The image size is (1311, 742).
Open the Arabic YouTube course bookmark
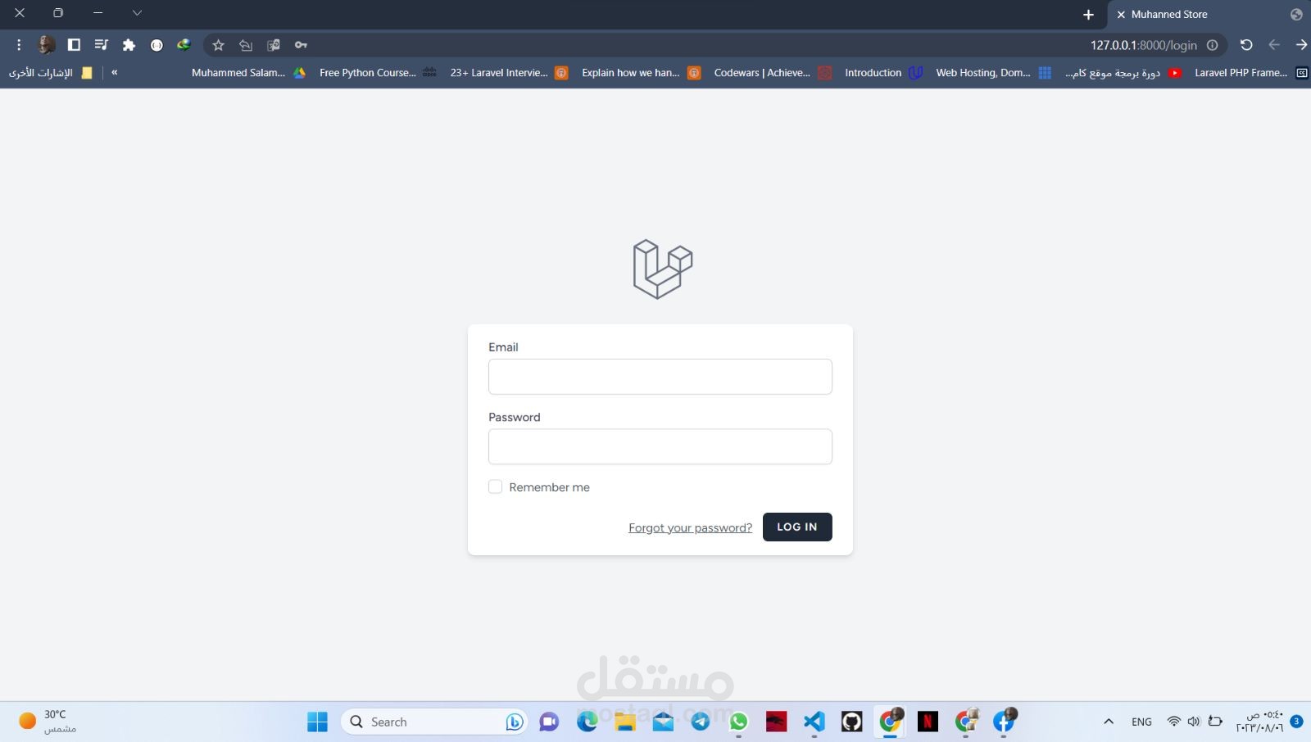click(1123, 73)
